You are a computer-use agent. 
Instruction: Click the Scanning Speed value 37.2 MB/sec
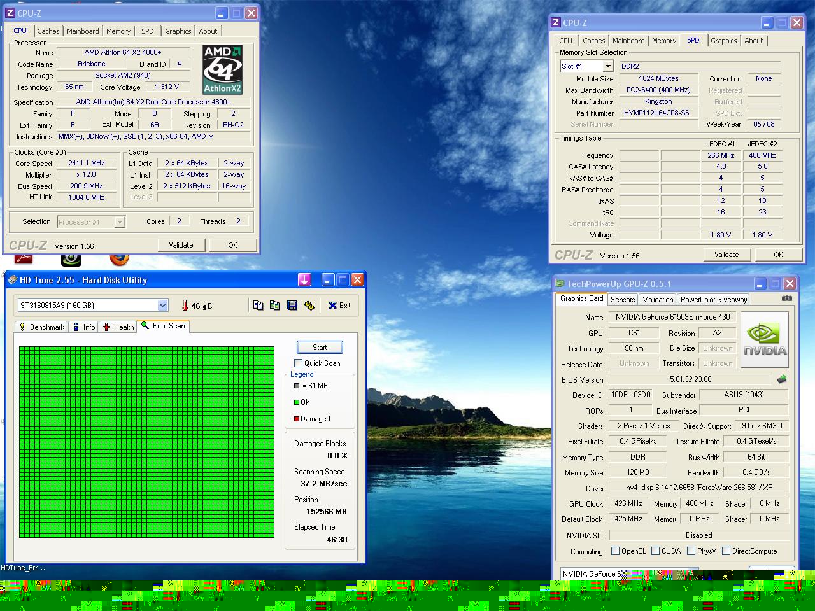coord(324,484)
